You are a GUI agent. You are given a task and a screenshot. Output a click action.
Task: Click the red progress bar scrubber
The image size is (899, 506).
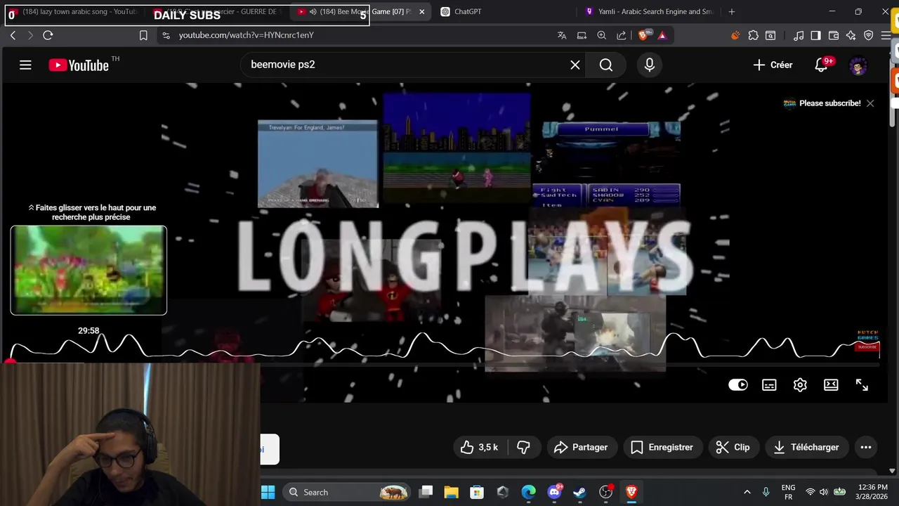pos(10,363)
